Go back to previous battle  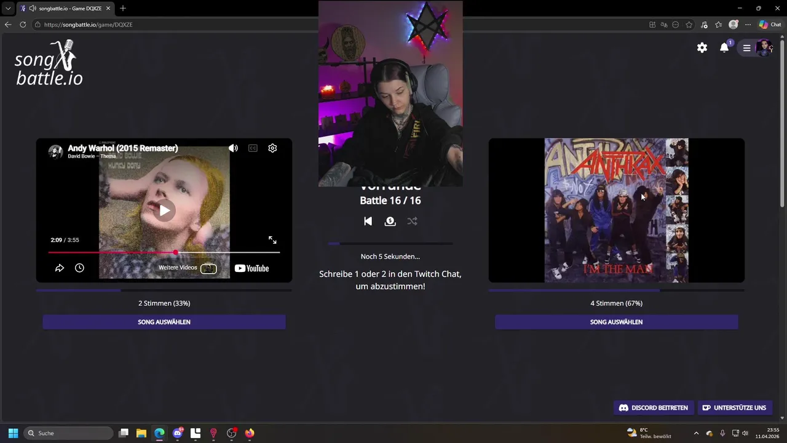(x=368, y=221)
